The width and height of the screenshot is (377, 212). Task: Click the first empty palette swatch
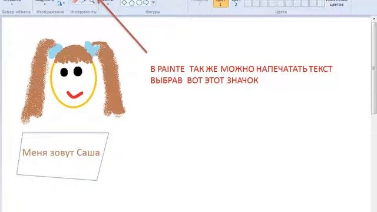pos(248,4)
